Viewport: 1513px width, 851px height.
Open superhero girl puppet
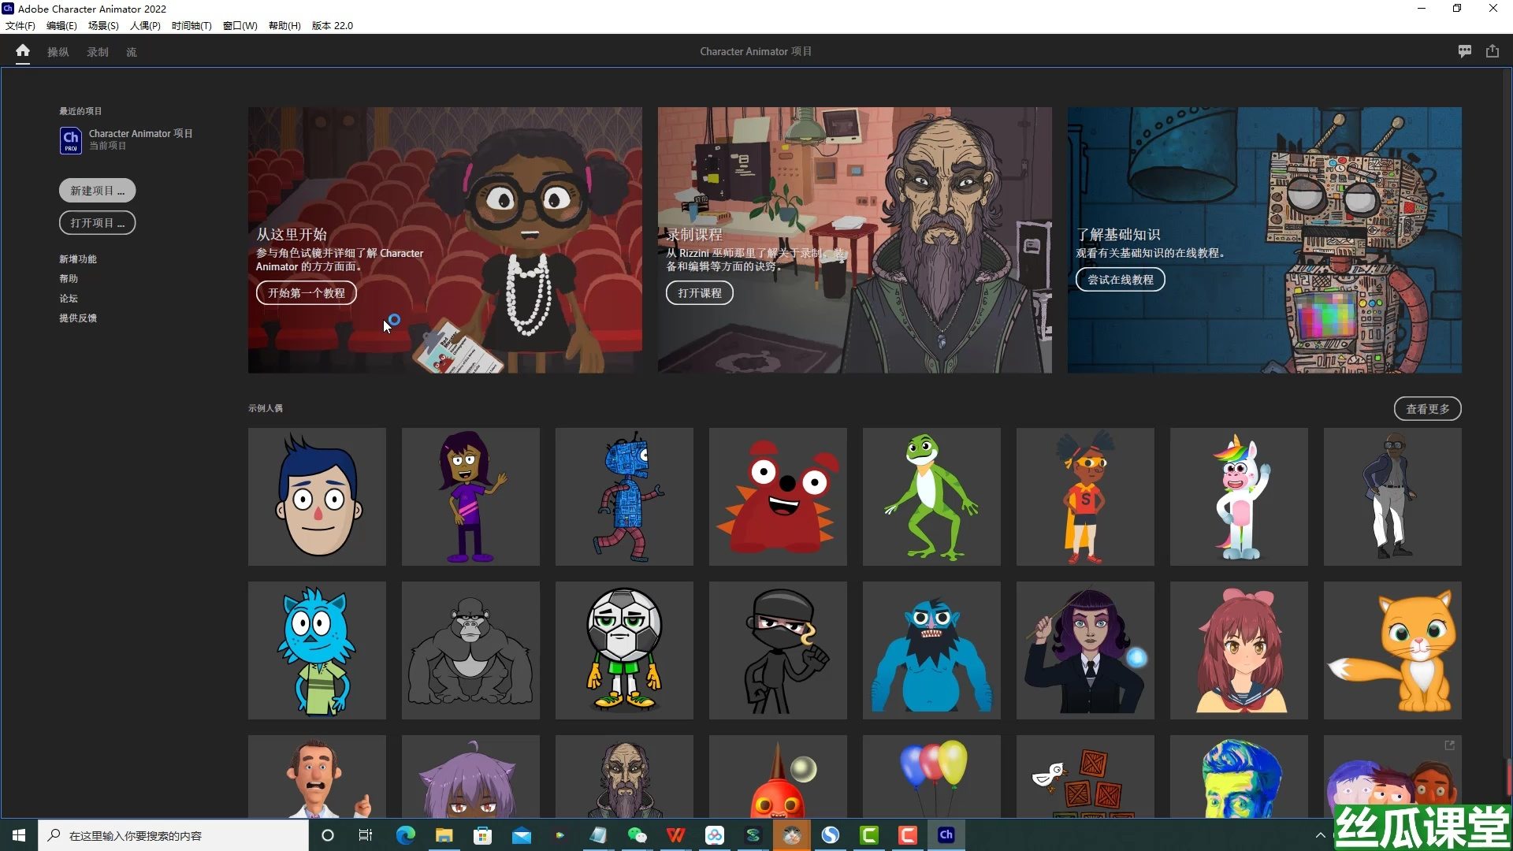click(x=1085, y=496)
